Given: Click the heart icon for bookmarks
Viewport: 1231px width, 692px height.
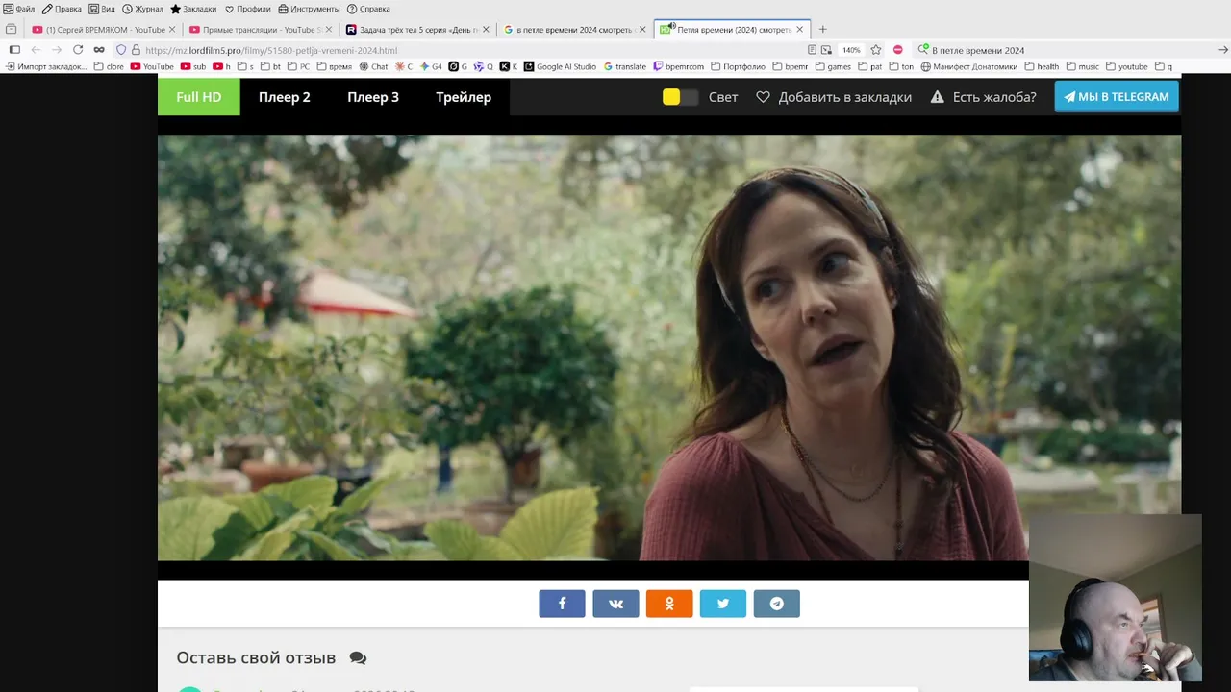Looking at the screenshot, I should click(x=763, y=97).
